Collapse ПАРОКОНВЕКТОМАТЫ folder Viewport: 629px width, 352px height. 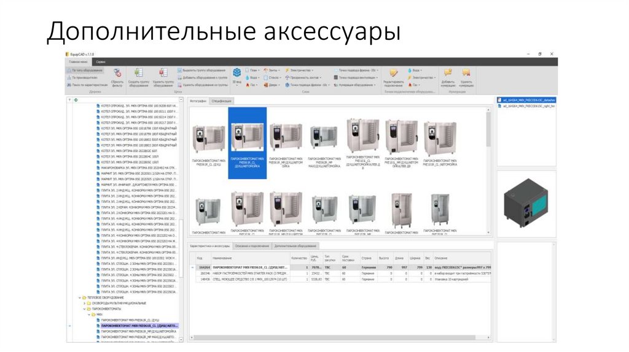point(84,308)
